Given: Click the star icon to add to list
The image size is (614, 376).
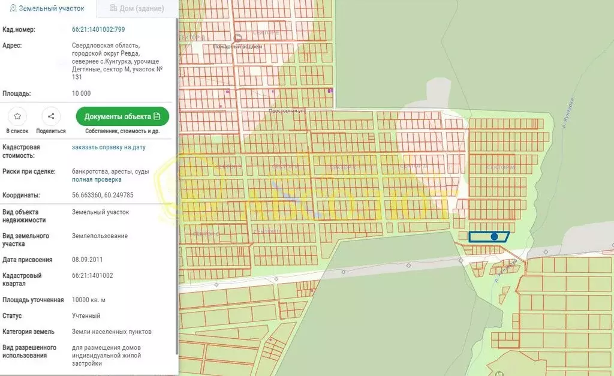Looking at the screenshot, I should click(x=17, y=116).
